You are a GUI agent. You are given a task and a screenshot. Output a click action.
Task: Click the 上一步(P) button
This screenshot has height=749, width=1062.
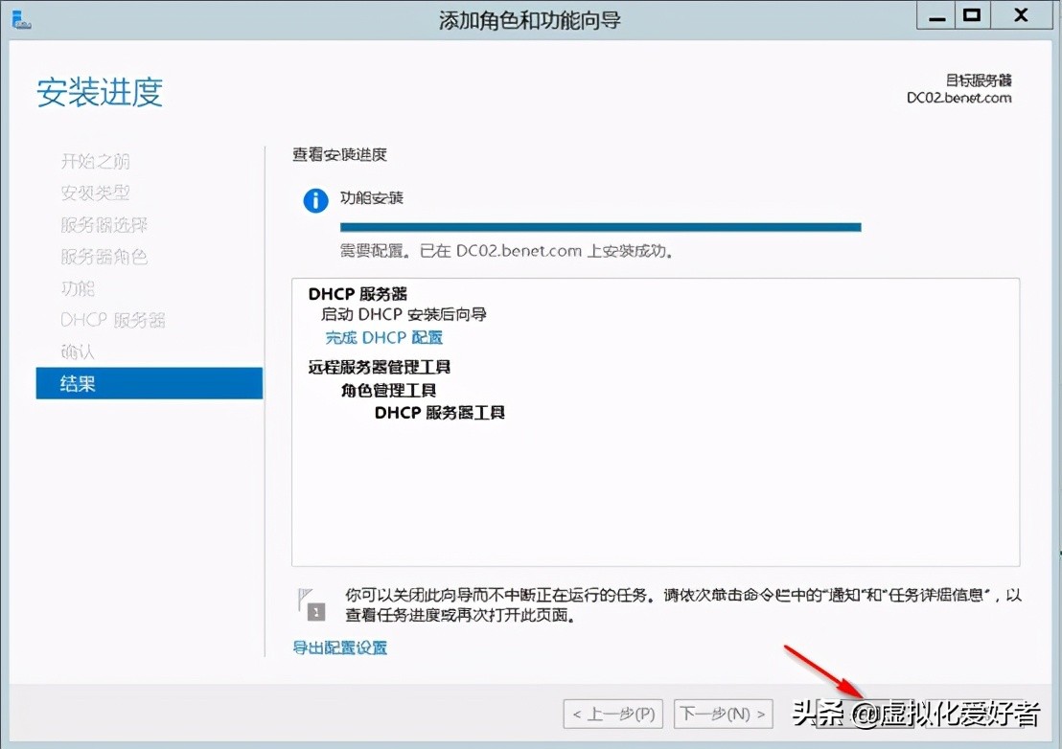click(613, 714)
